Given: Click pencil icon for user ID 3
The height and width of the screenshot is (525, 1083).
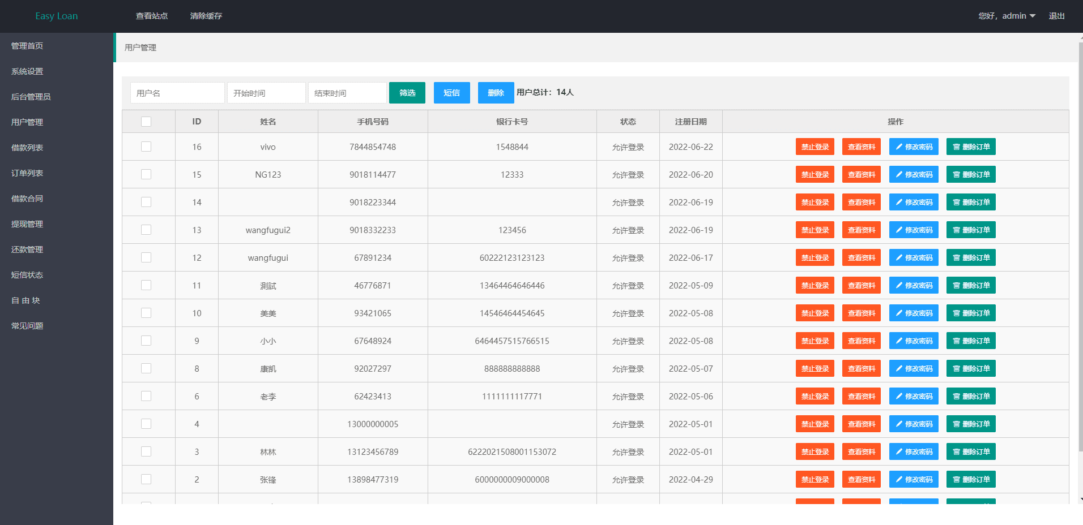Looking at the screenshot, I should 899,452.
